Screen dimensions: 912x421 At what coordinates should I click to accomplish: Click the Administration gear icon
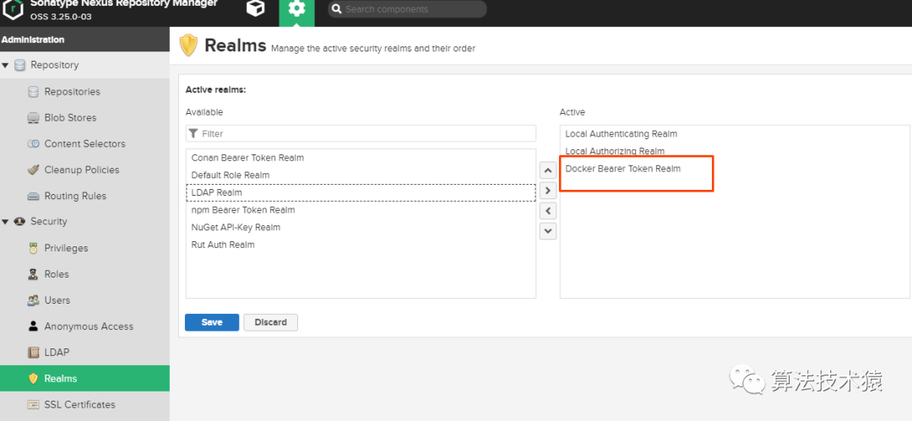(296, 9)
